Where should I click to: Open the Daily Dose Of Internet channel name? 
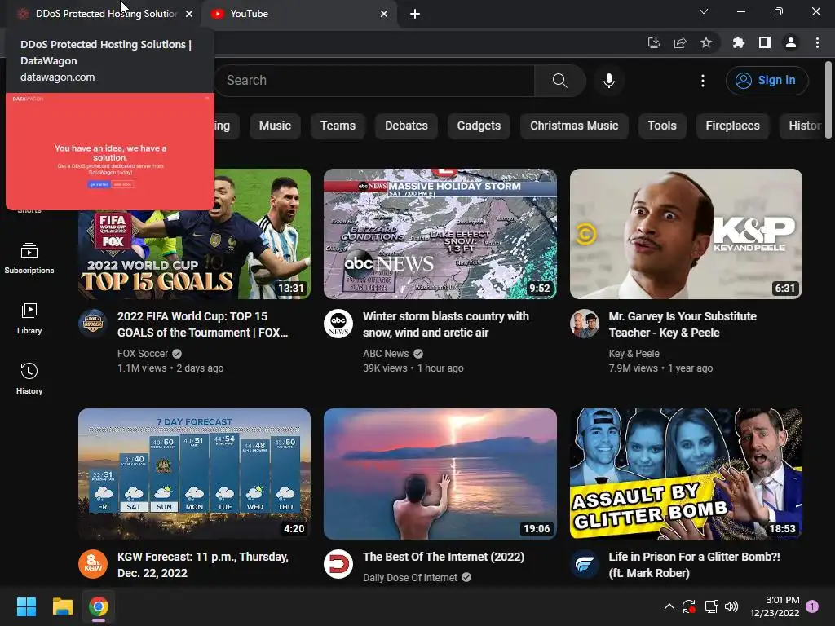[x=410, y=578]
